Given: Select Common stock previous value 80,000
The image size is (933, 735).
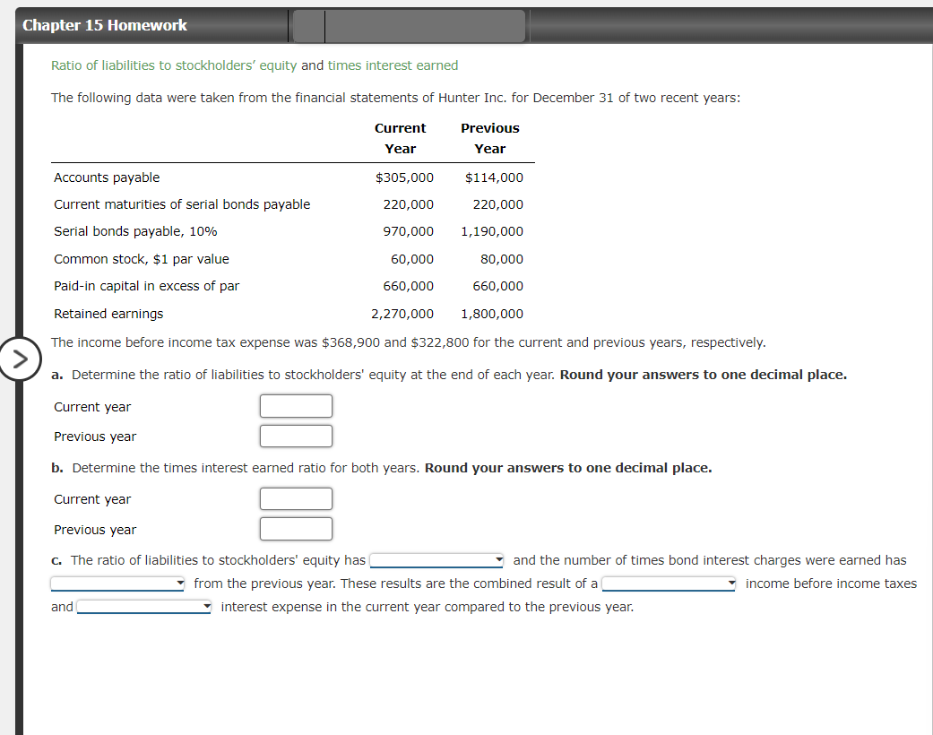Looking at the screenshot, I should tap(502, 259).
